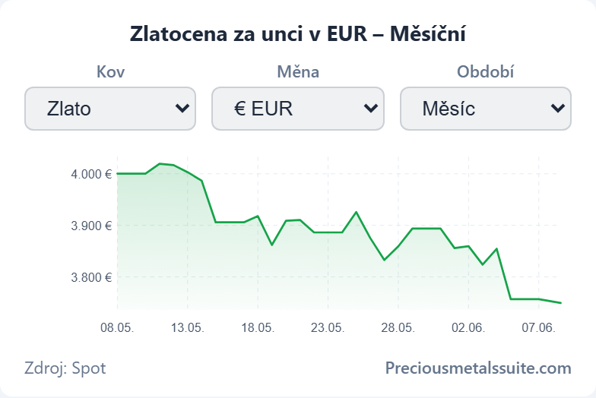Click the chevron arrow in the EUR selector
Viewport: 596px width, 398px height.
371,109
